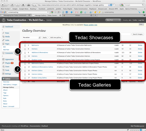Viewport: 146px width, 131px height.
Task: Click the yellow highlighter icon on the Google toolbar
Action: coord(100,12)
